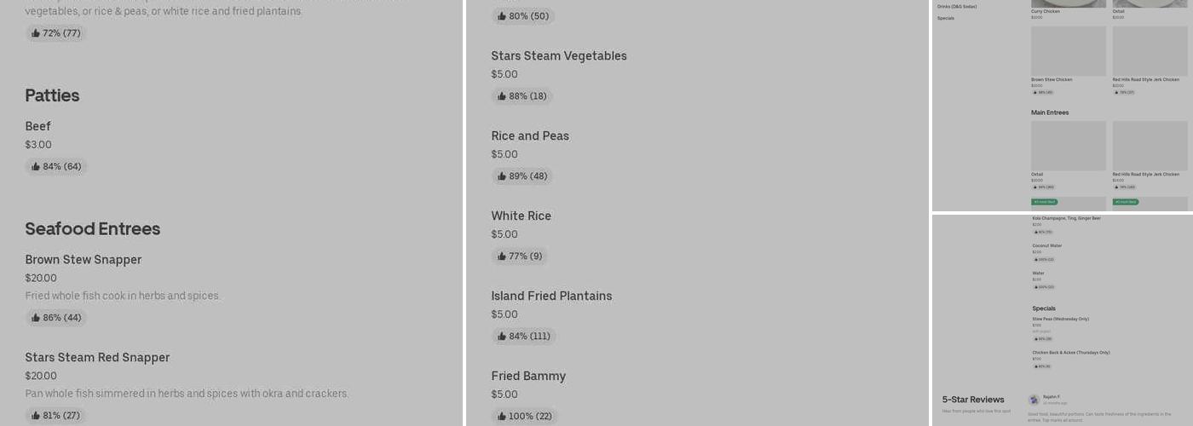Click thumbs-up icon under Stars Steam Red Snapper

pyautogui.click(x=36, y=416)
